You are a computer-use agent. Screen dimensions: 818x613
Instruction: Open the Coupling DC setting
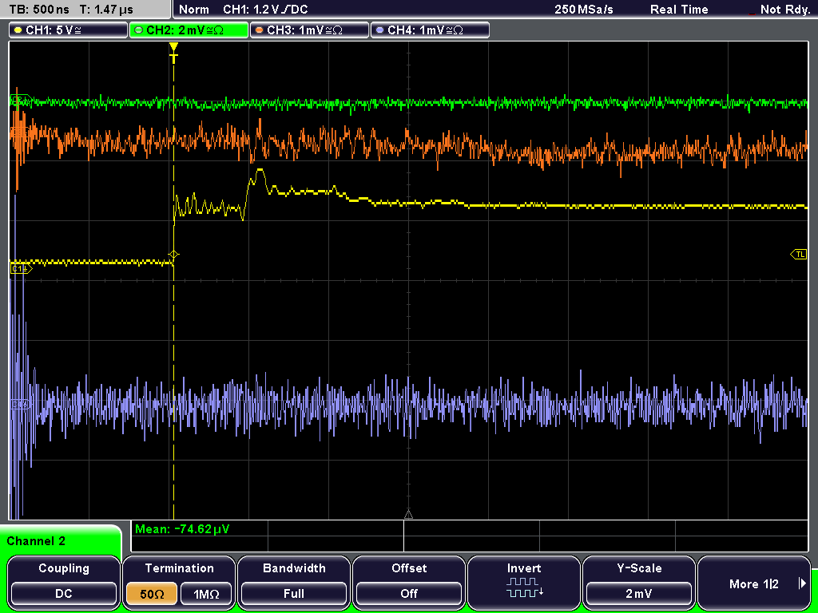[x=64, y=581]
